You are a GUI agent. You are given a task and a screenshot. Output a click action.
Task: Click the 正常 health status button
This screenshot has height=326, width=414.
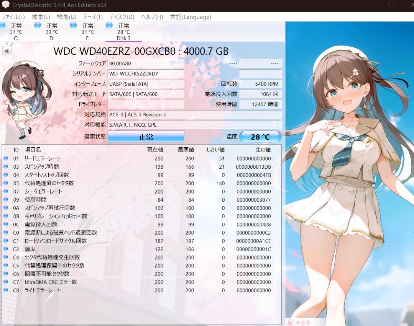[x=146, y=137]
